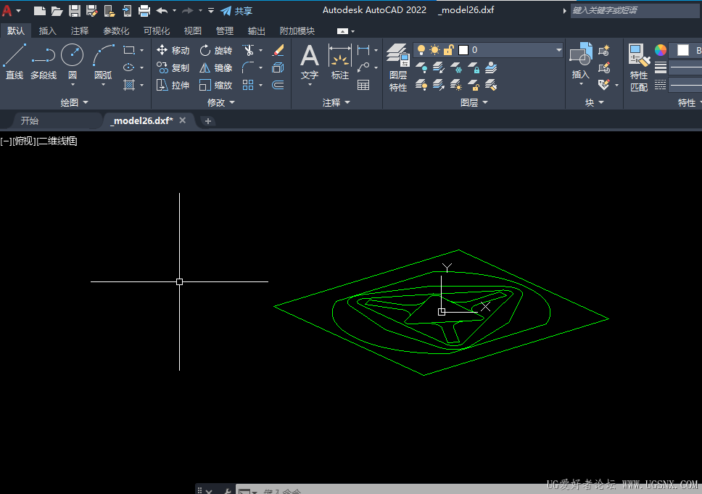This screenshot has width=702, height=494.
Task: Create a new drawing with New icon
Action: coord(40,11)
